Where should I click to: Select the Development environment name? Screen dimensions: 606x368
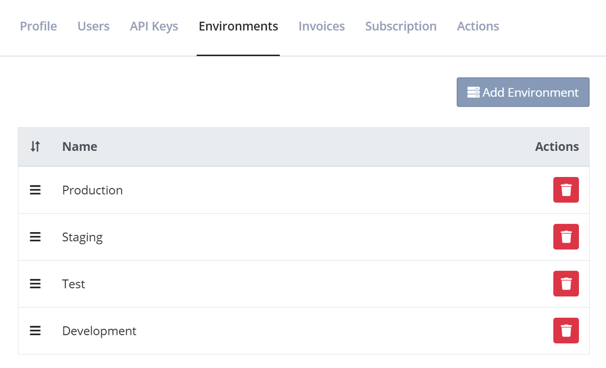point(100,331)
